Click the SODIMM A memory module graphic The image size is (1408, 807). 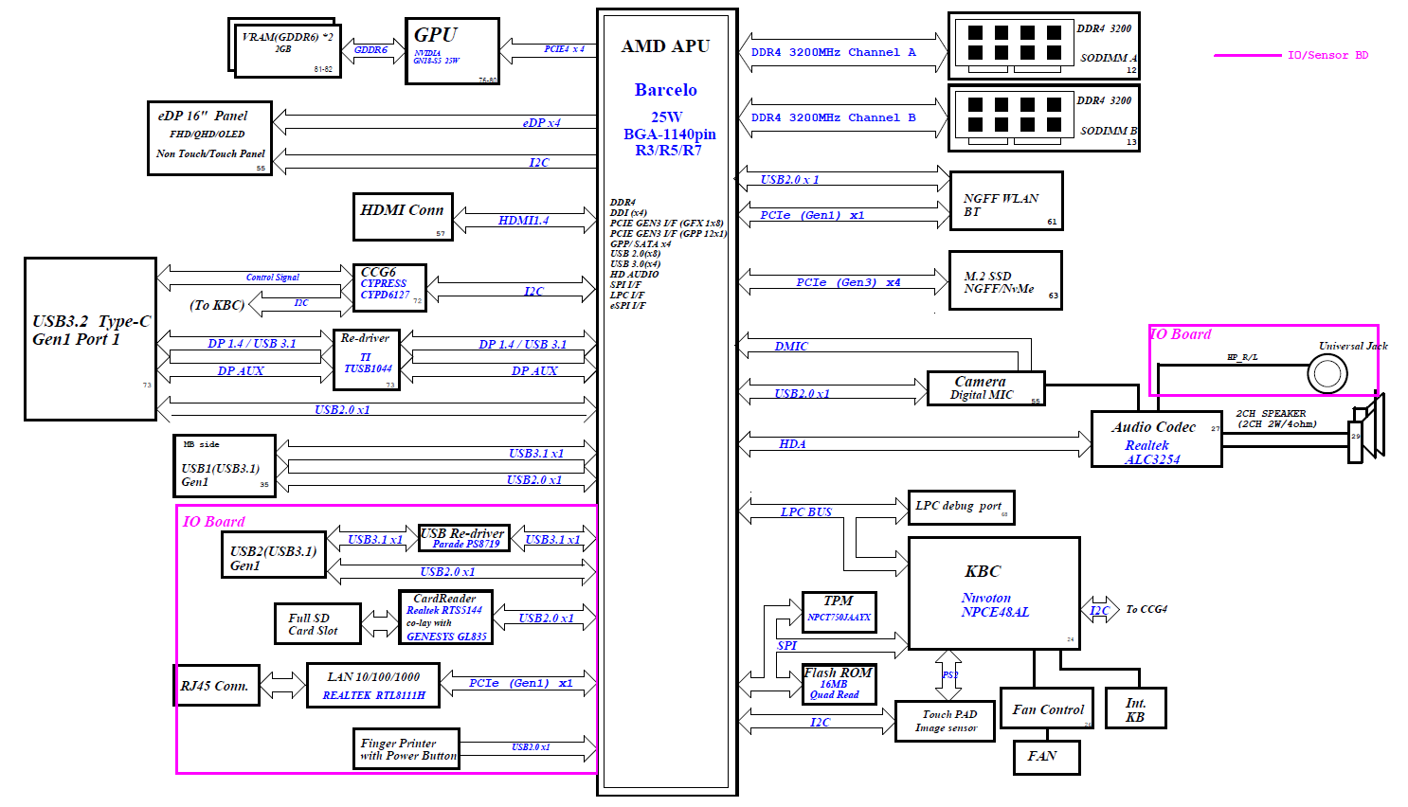click(x=1014, y=45)
